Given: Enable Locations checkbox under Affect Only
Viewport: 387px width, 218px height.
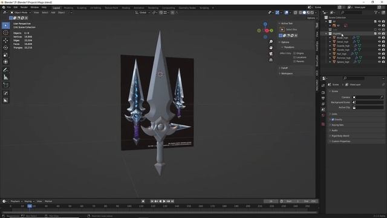Looking at the screenshot, I should click(294, 58).
